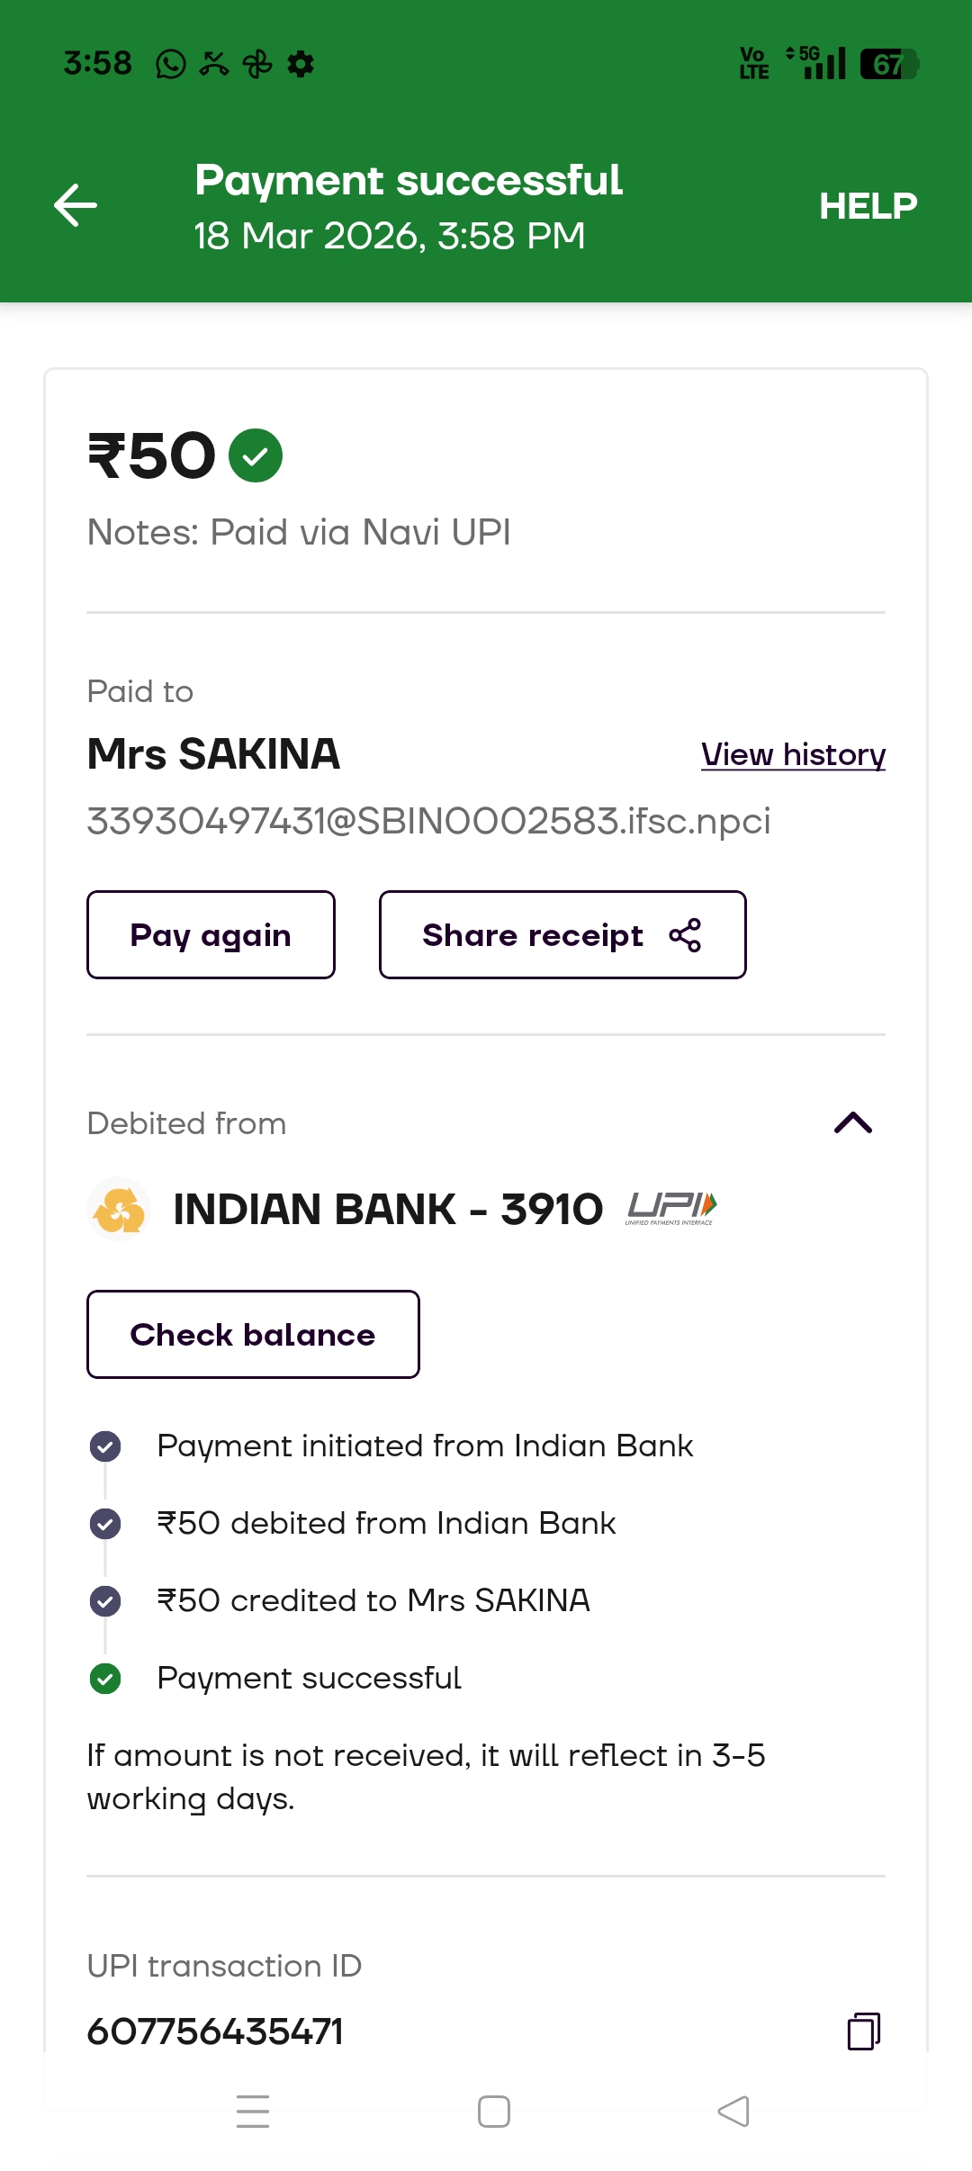Tap the Mrs SAKINA payee name

(213, 754)
